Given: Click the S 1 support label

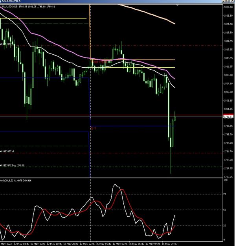Looking at the screenshot, I should pyautogui.click(x=94, y=128).
